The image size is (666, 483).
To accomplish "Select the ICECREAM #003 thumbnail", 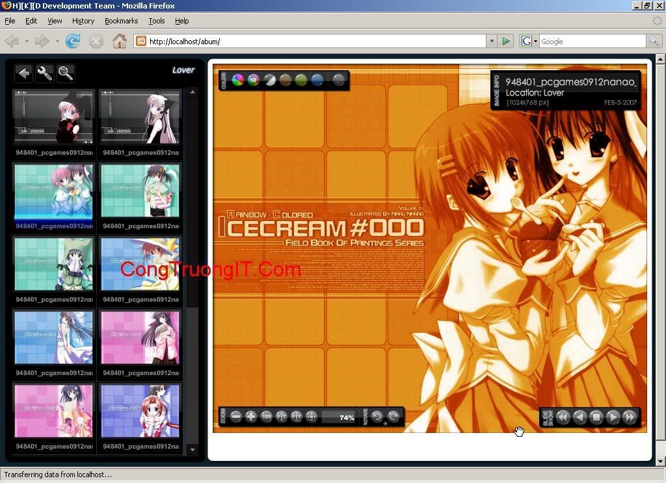I will pyautogui.click(x=140, y=264).
